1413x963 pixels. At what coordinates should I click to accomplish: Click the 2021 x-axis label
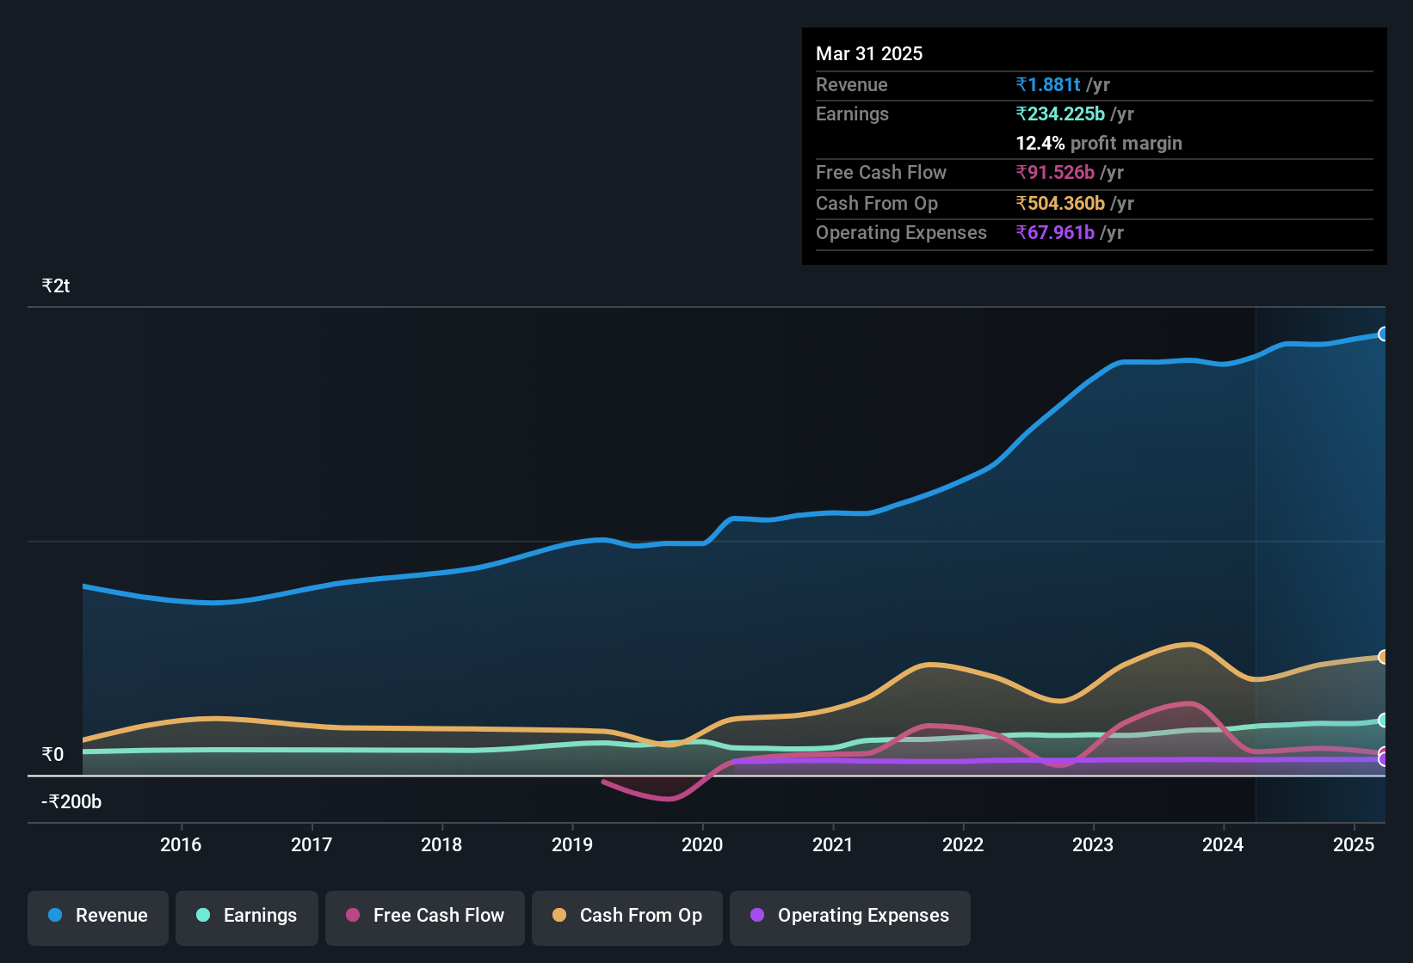[833, 844]
